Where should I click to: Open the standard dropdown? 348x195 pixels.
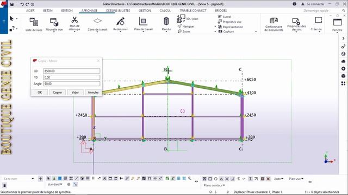coord(55,184)
